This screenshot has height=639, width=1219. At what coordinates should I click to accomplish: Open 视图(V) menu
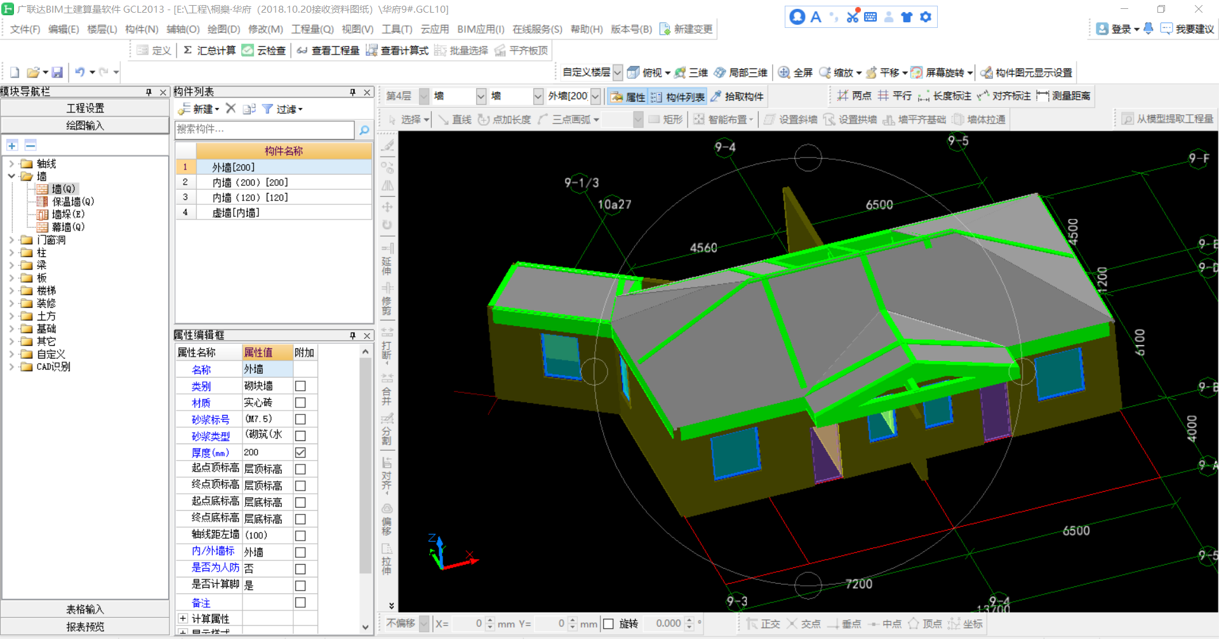357,29
